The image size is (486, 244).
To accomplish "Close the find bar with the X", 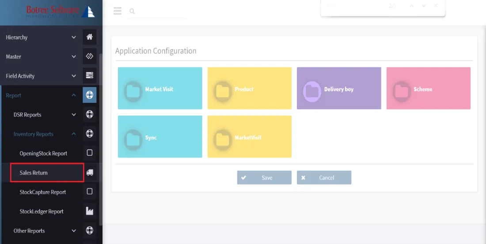I will (x=436, y=6).
